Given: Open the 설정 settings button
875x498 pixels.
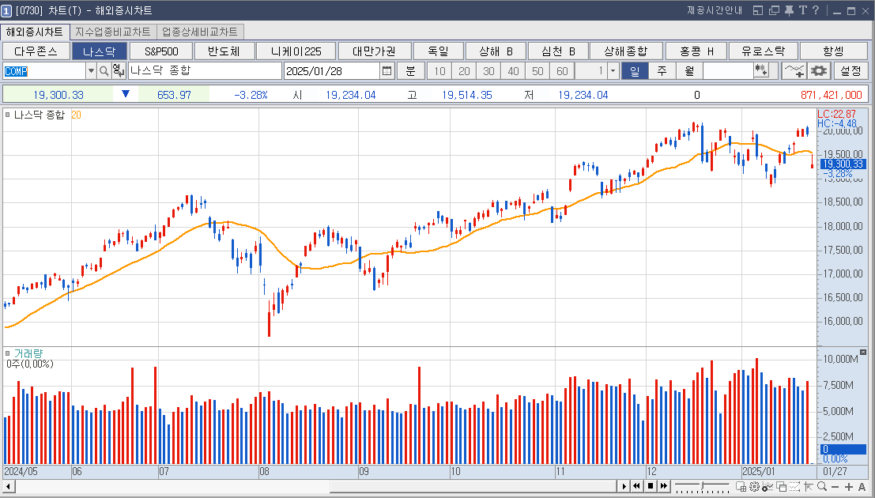Looking at the screenshot, I should tap(851, 71).
